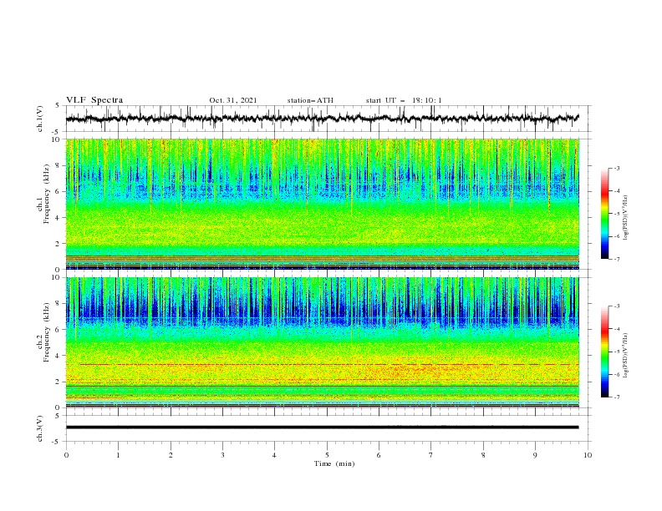The height and width of the screenshot is (511, 662).
Task: Select the date text "Oct. 31, 2021"
Action: 233,100
